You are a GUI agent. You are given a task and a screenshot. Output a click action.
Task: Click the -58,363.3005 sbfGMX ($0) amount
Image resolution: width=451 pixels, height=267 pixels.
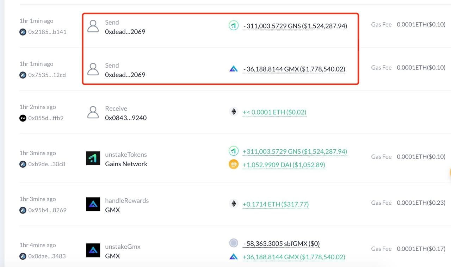click(x=282, y=244)
